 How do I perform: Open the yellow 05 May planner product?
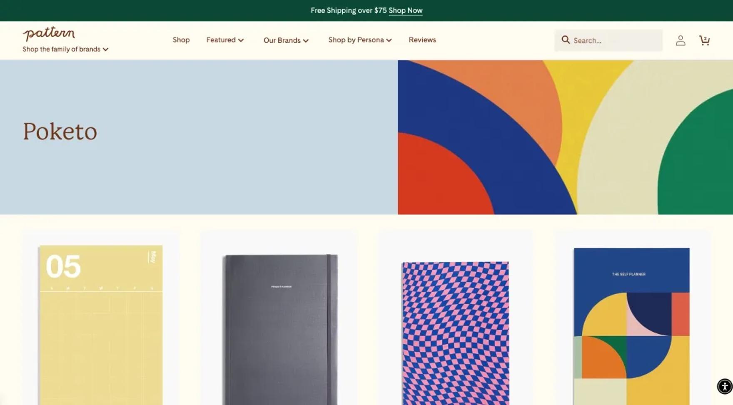[101, 325]
